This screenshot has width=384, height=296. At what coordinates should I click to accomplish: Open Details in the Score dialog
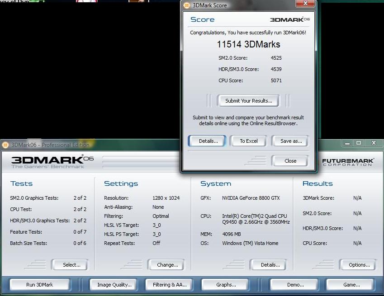(x=207, y=141)
